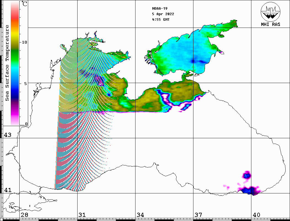This screenshot has width=290, height=221.
Task: Click the "NOAA-19" satellite label
Action: [159, 9]
